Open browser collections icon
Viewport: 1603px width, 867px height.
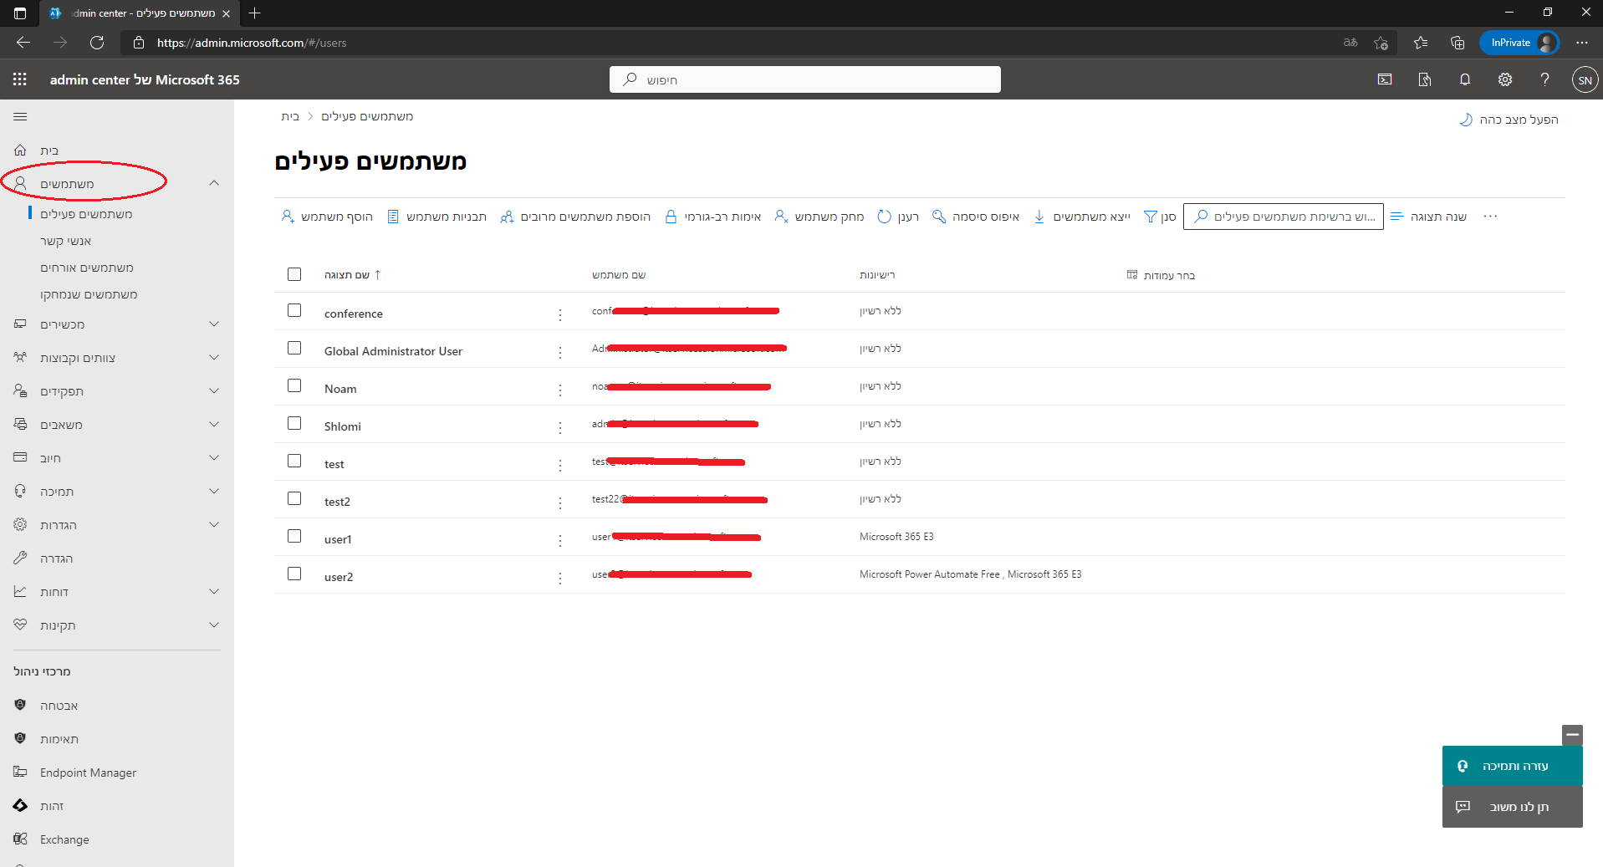coord(1458,43)
